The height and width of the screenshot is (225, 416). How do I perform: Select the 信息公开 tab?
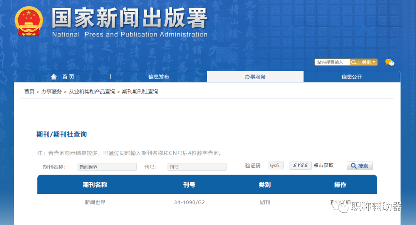pos(352,76)
